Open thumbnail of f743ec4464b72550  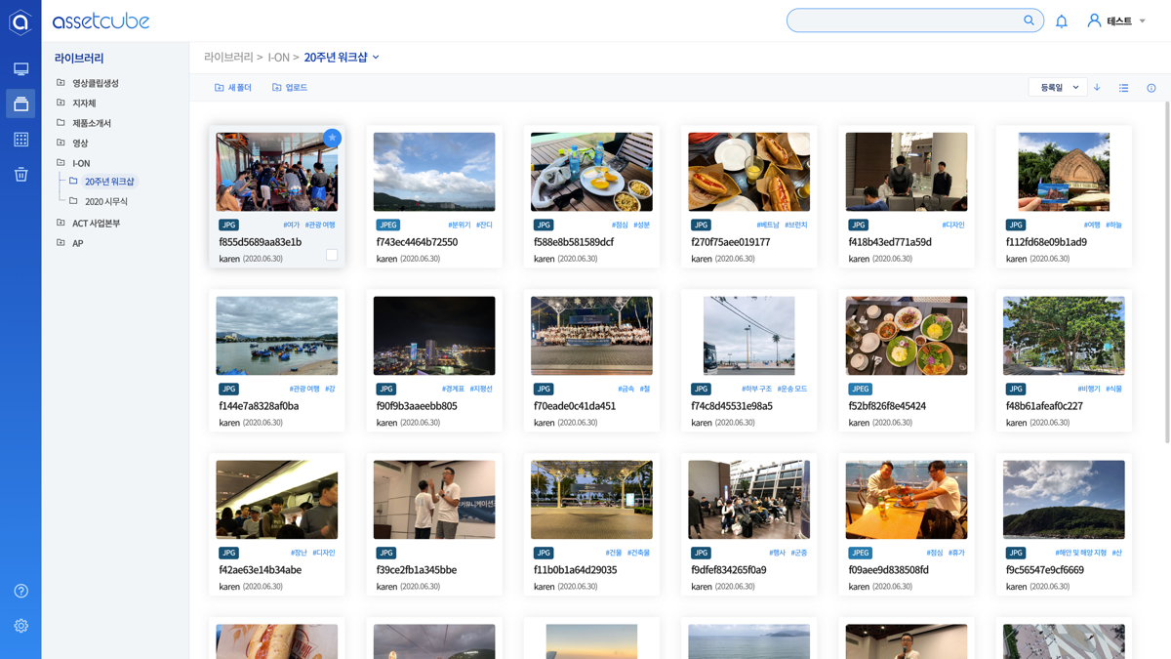pyautogui.click(x=434, y=172)
